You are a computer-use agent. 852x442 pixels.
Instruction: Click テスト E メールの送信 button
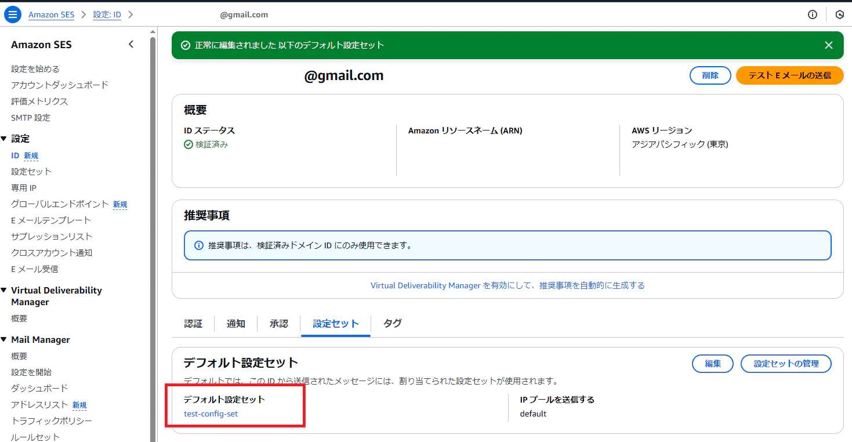tap(789, 75)
